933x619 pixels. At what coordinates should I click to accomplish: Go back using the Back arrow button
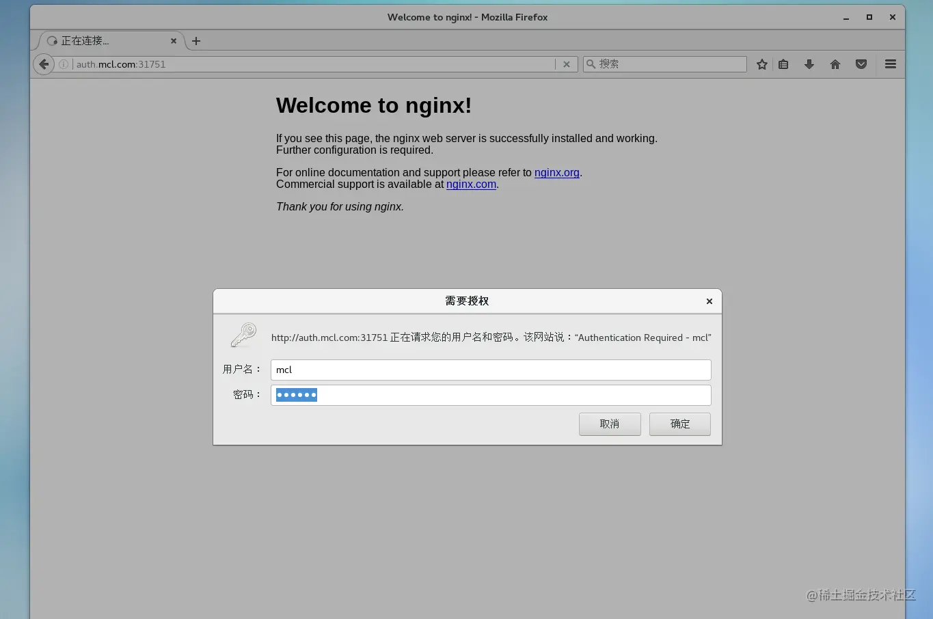click(44, 64)
